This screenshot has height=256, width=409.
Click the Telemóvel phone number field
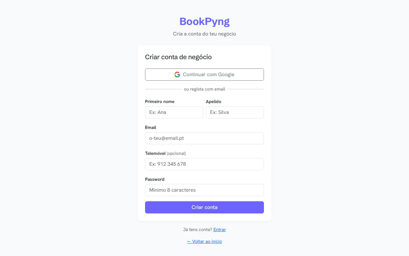204,164
